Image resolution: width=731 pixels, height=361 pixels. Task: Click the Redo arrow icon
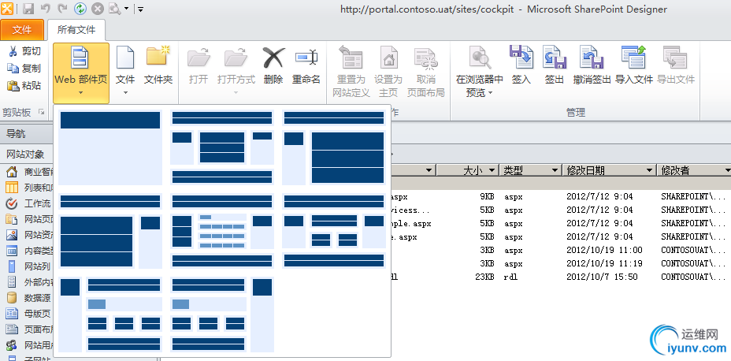pyautogui.click(x=62, y=9)
